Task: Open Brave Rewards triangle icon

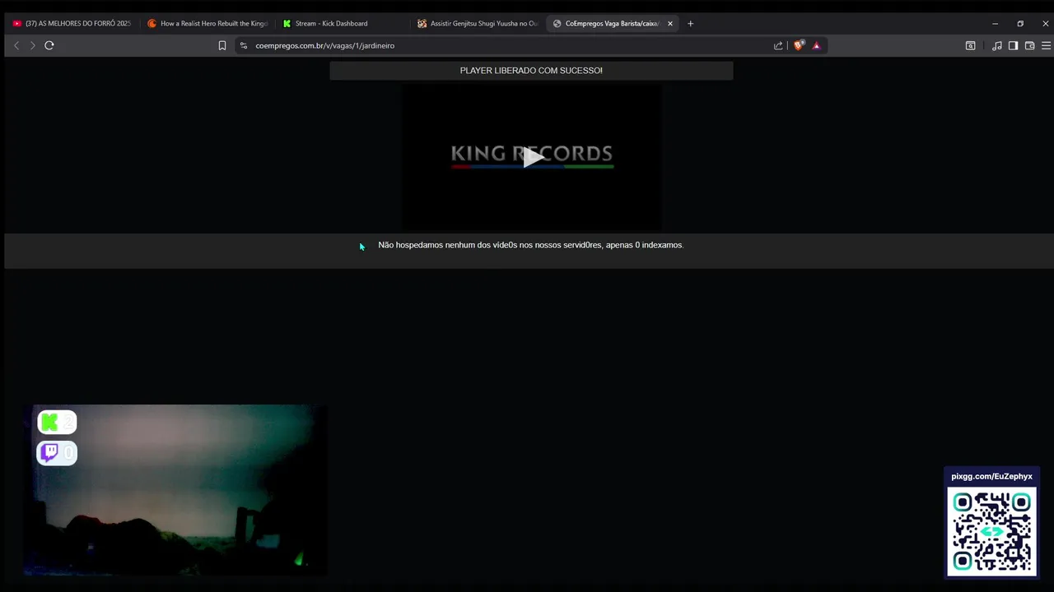Action: click(816, 45)
